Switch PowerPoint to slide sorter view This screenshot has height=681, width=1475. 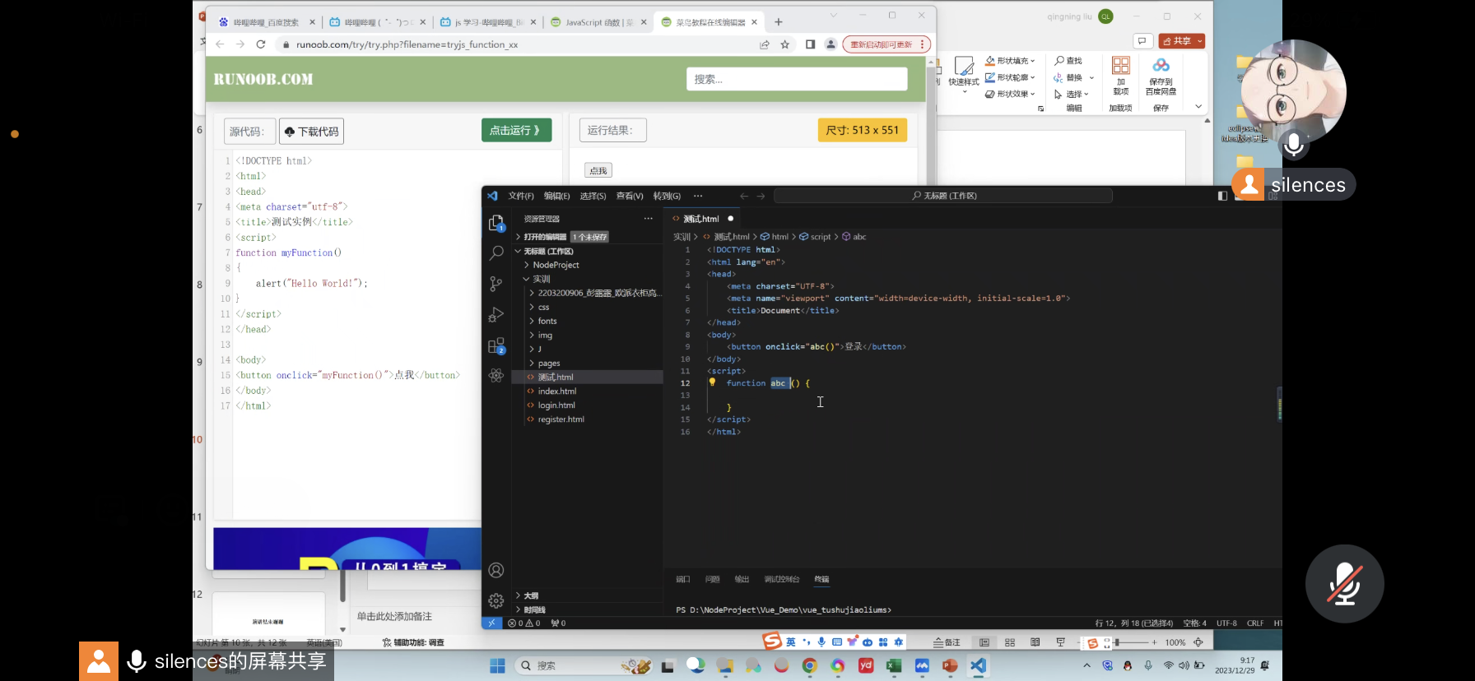(1010, 642)
